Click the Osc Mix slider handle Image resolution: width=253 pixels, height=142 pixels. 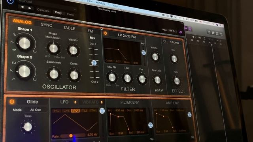[x=94, y=63]
